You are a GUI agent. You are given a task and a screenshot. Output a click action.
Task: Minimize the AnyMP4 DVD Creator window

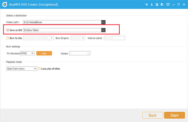[x=173, y=5]
